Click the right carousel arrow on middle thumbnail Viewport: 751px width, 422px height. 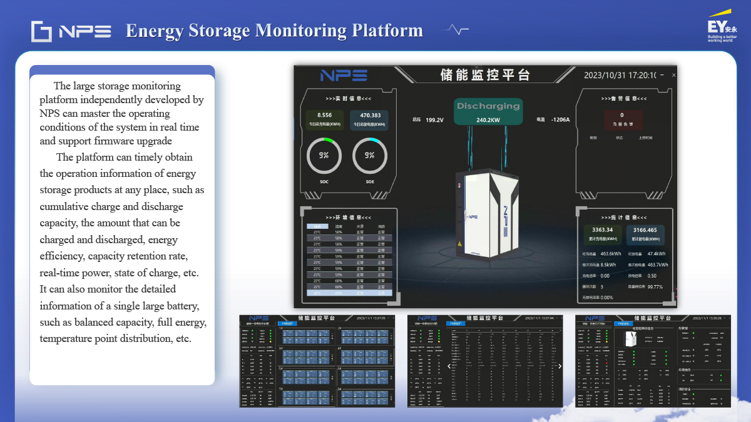tap(559, 366)
